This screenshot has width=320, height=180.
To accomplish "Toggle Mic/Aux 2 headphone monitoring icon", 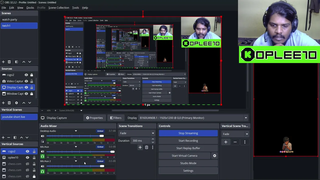I will coord(42,171).
